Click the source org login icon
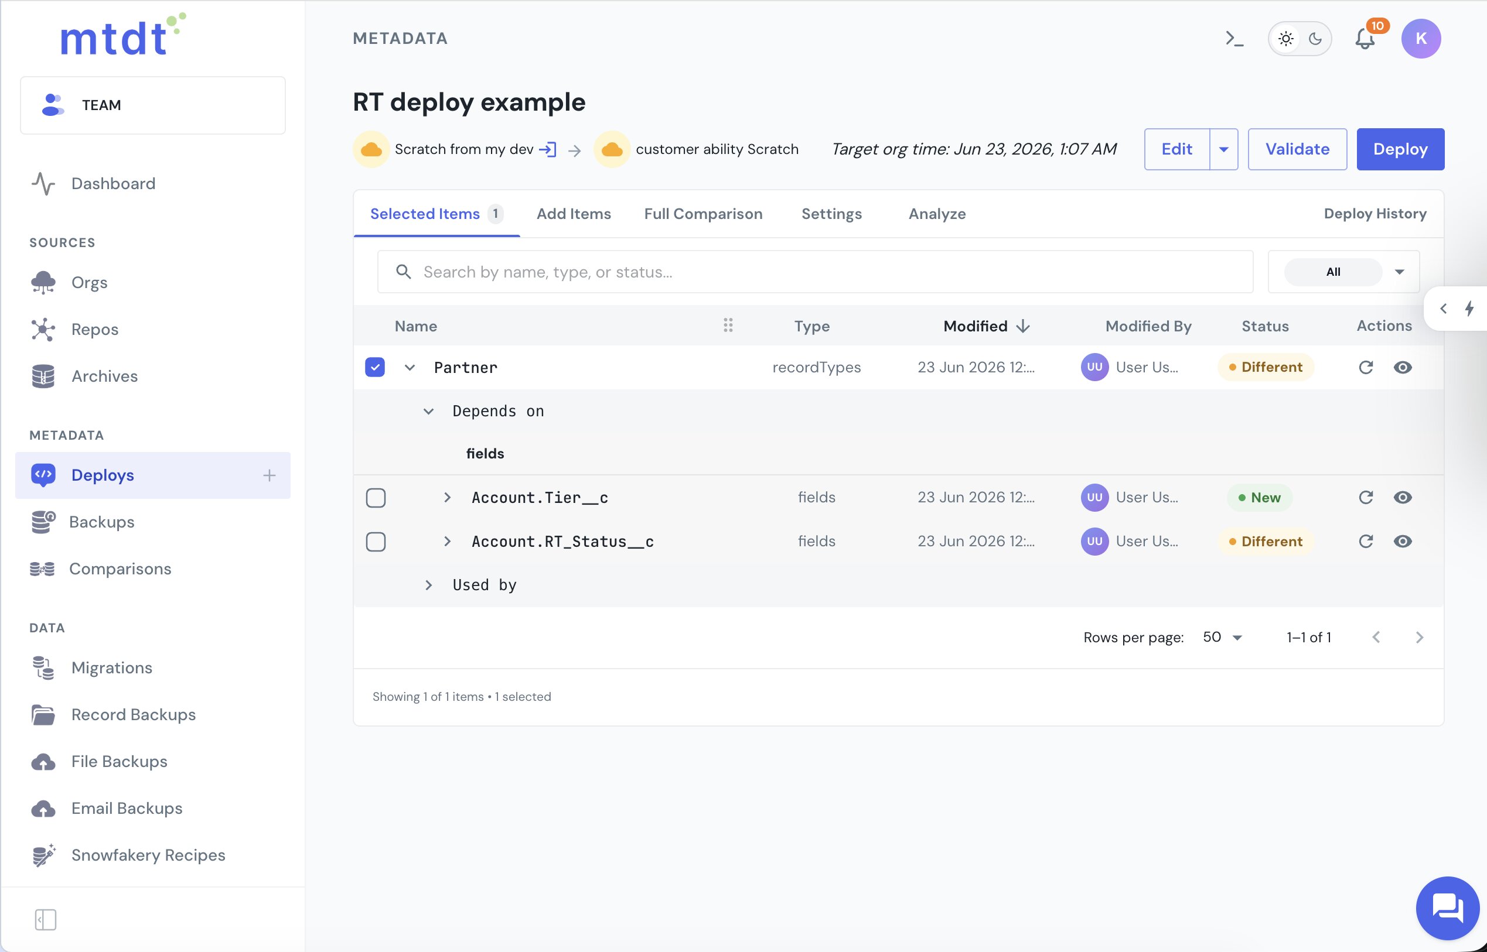Viewport: 1487px width, 952px height. [548, 149]
